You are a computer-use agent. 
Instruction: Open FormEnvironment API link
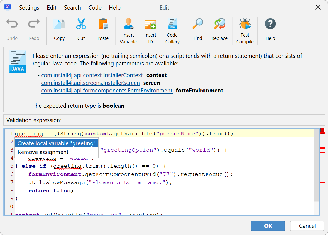(x=107, y=91)
